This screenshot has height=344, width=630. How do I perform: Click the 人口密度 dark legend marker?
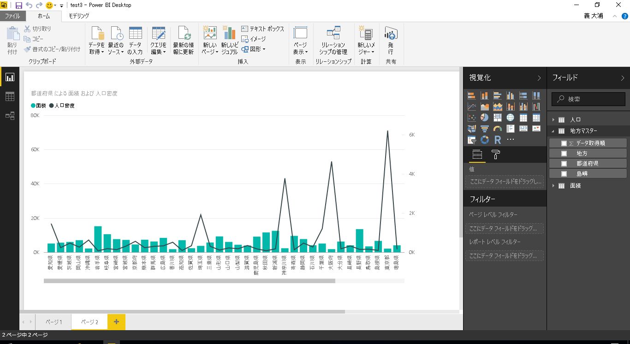pos(51,106)
